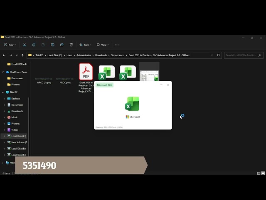Expand the Desktop tree node
Screen dimensions: 266x200
pyautogui.click(x=4, y=99)
